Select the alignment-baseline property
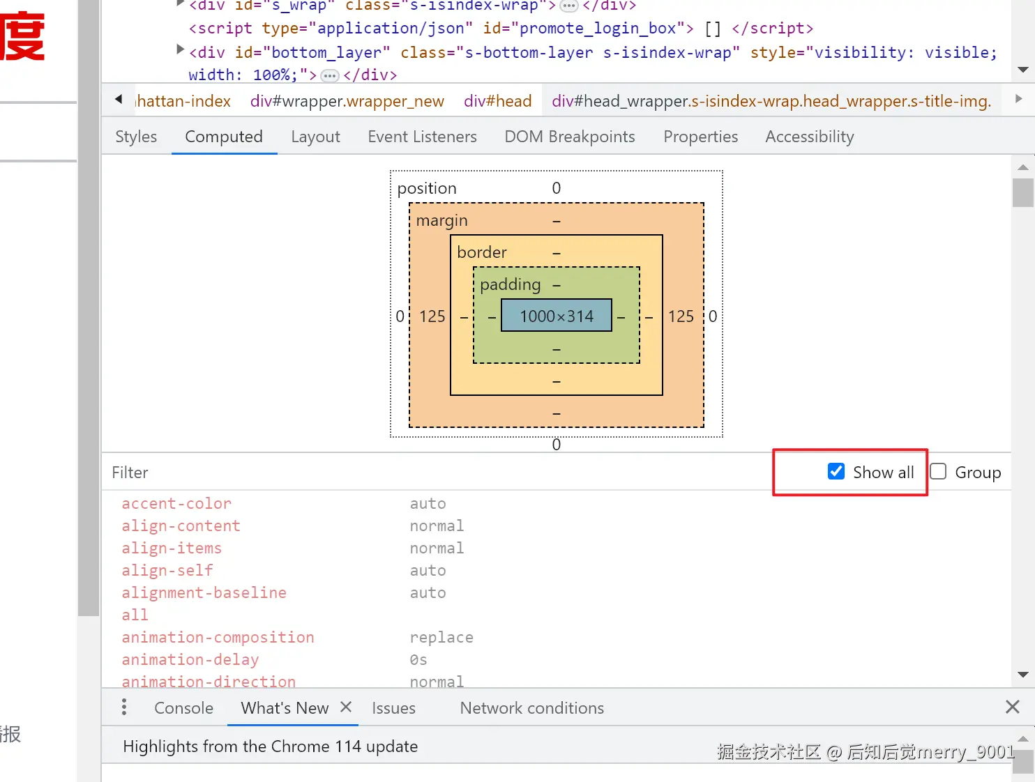1035x782 pixels. pos(204,592)
